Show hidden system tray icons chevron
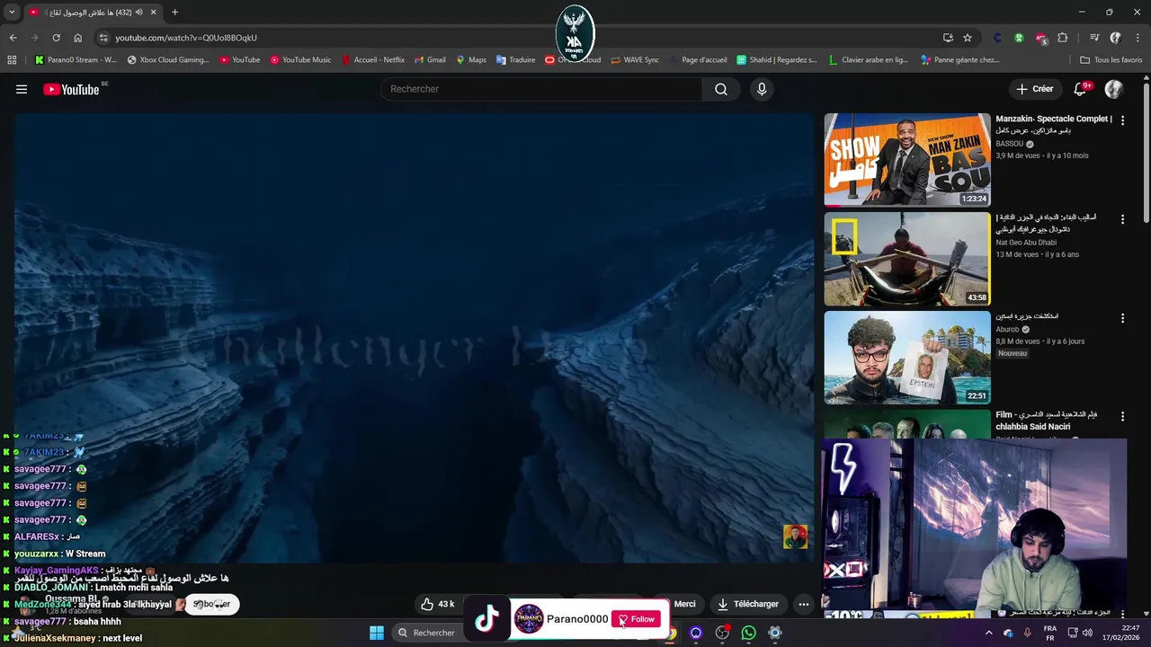 989,633
